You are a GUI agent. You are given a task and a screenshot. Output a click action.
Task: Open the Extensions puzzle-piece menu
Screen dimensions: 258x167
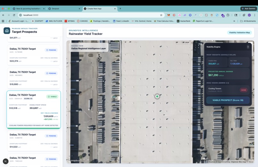pos(228,15)
